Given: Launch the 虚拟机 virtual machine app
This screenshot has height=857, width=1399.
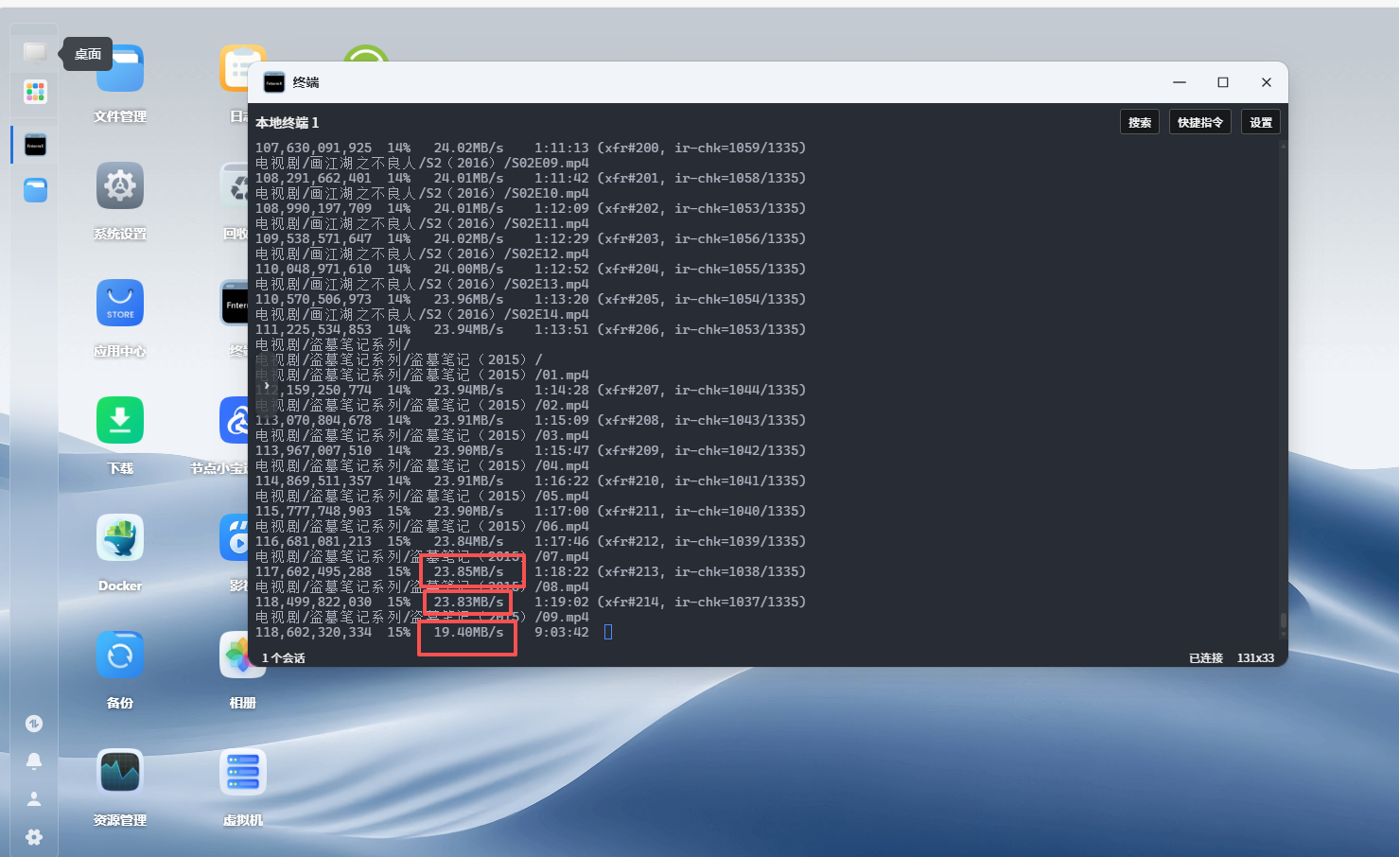Looking at the screenshot, I should point(242,772).
